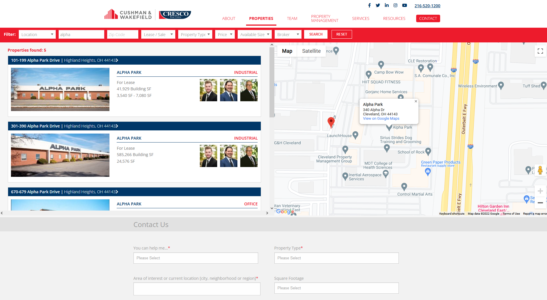Screen dimensions: 547x300
Task: Click first broker photo in 101-199 listing
Action: coord(208,90)
